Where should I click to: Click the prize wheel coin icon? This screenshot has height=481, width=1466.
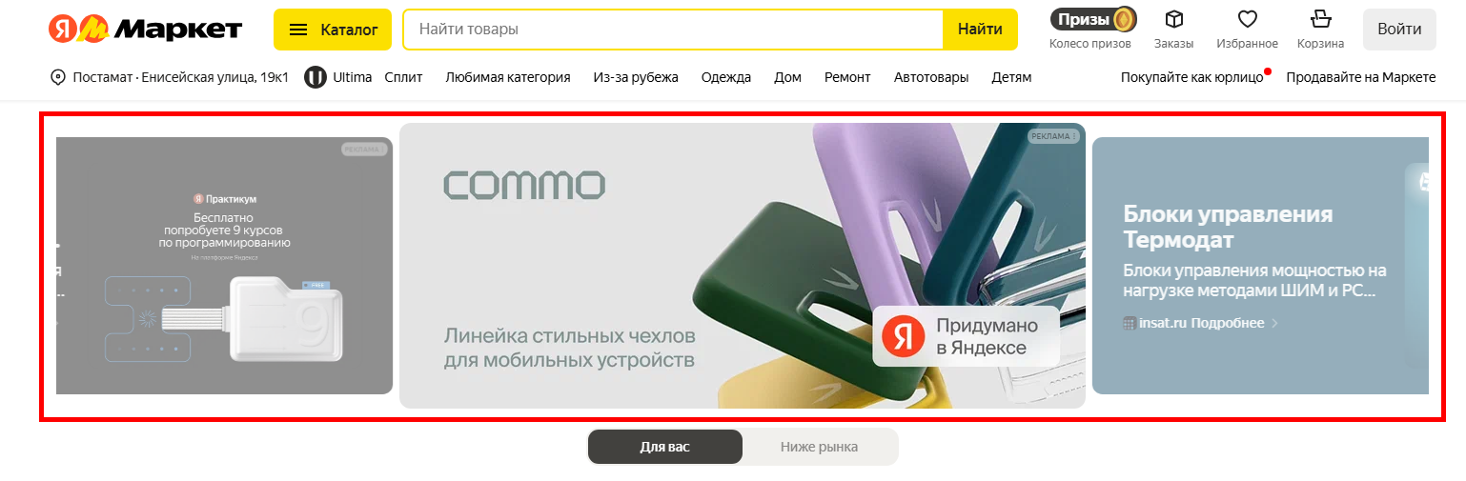[x=1125, y=19]
